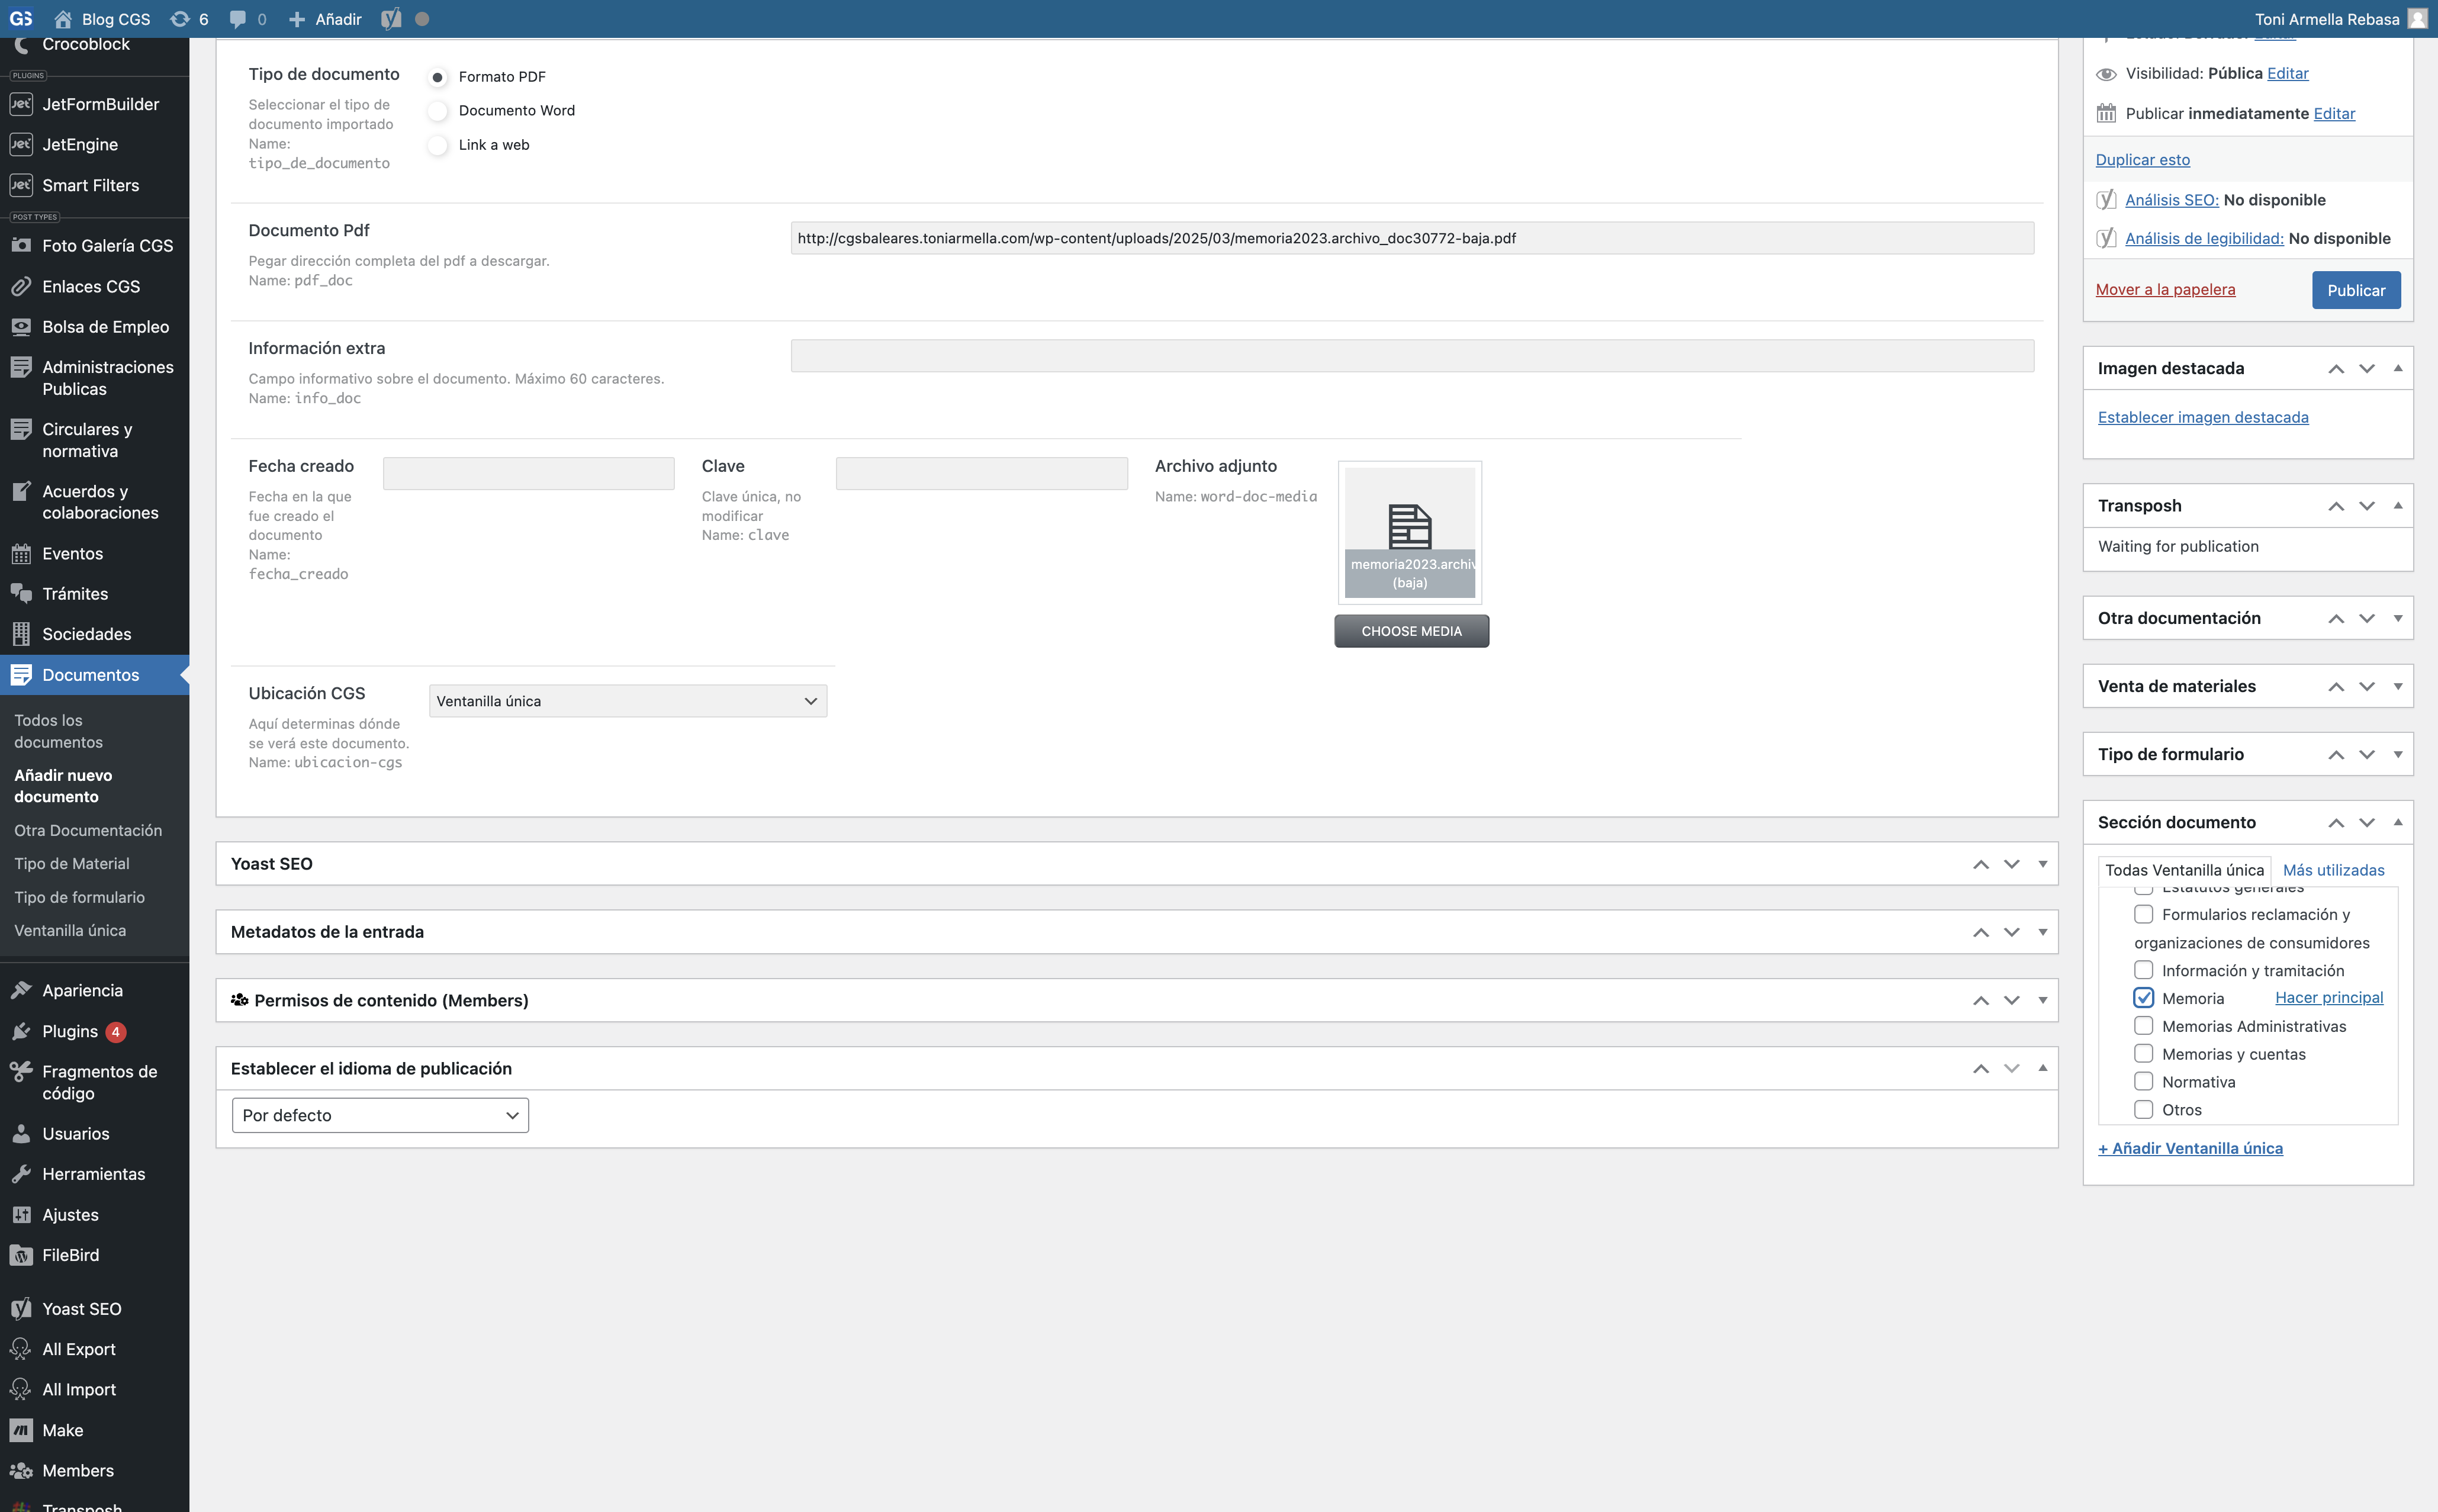Click the JetFormBuilder sidebar icon
This screenshot has height=1512, width=2438.
pos(21,104)
